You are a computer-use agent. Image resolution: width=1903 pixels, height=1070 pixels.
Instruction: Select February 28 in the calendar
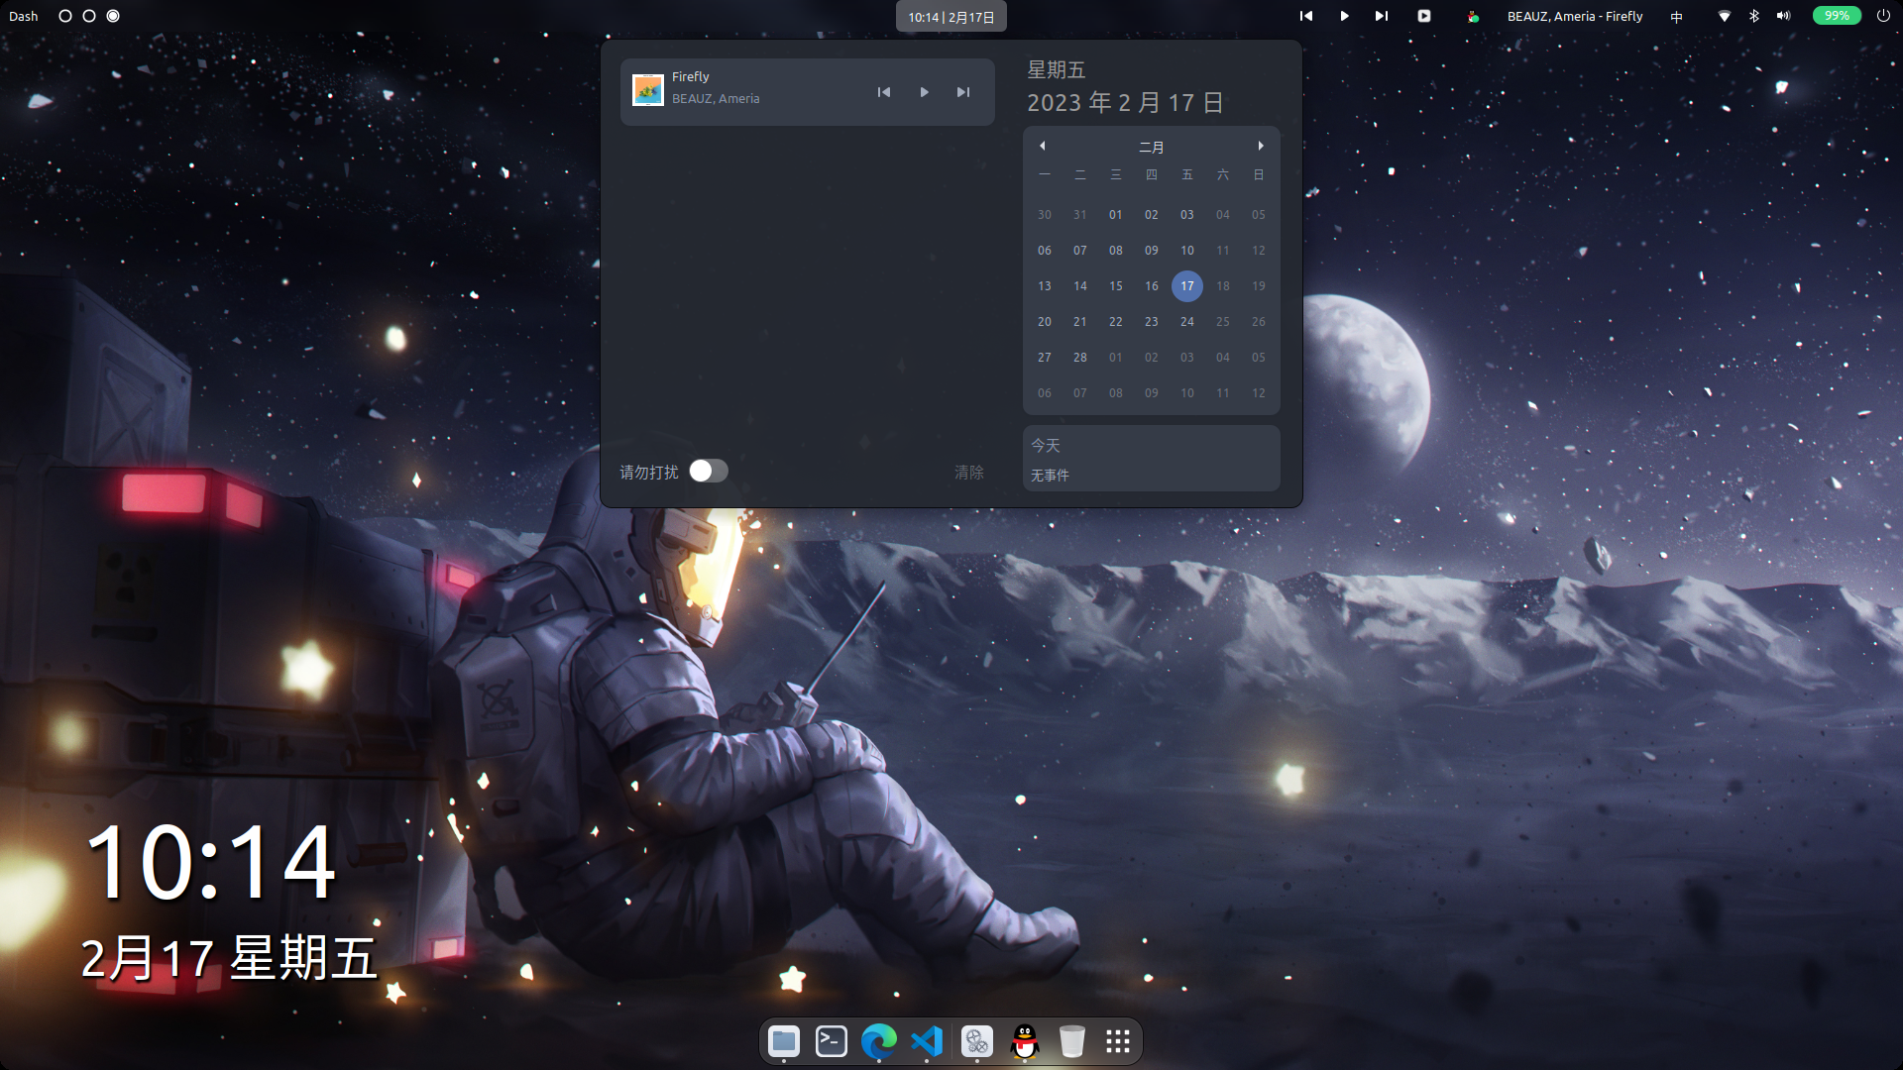pos(1080,358)
